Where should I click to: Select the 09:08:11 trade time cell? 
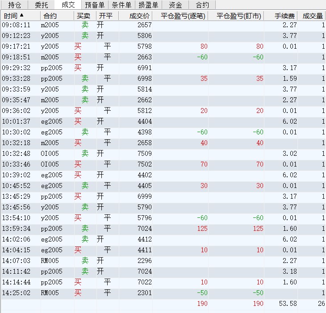click(x=16, y=25)
